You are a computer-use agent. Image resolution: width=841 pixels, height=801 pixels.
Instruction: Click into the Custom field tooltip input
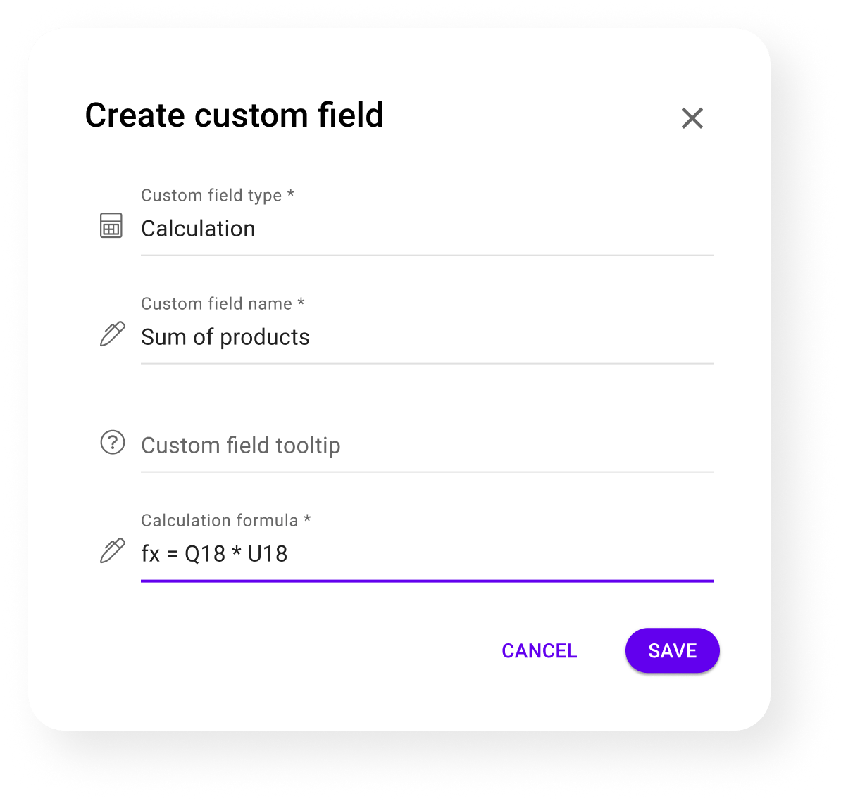tap(427, 446)
